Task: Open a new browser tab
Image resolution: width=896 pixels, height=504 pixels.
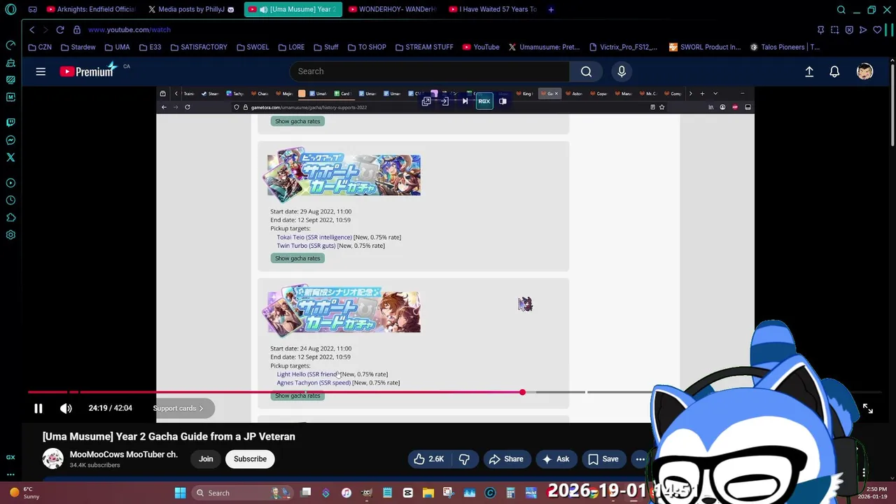Action: [551, 10]
